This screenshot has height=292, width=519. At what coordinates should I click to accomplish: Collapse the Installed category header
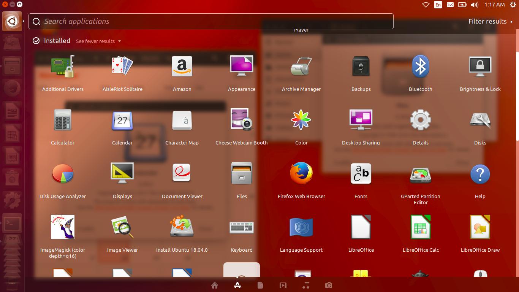pos(51,41)
